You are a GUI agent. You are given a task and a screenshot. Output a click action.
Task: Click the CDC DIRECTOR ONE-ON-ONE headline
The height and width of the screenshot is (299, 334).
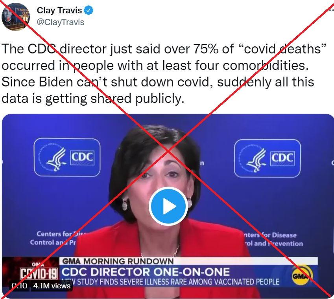click(x=146, y=272)
